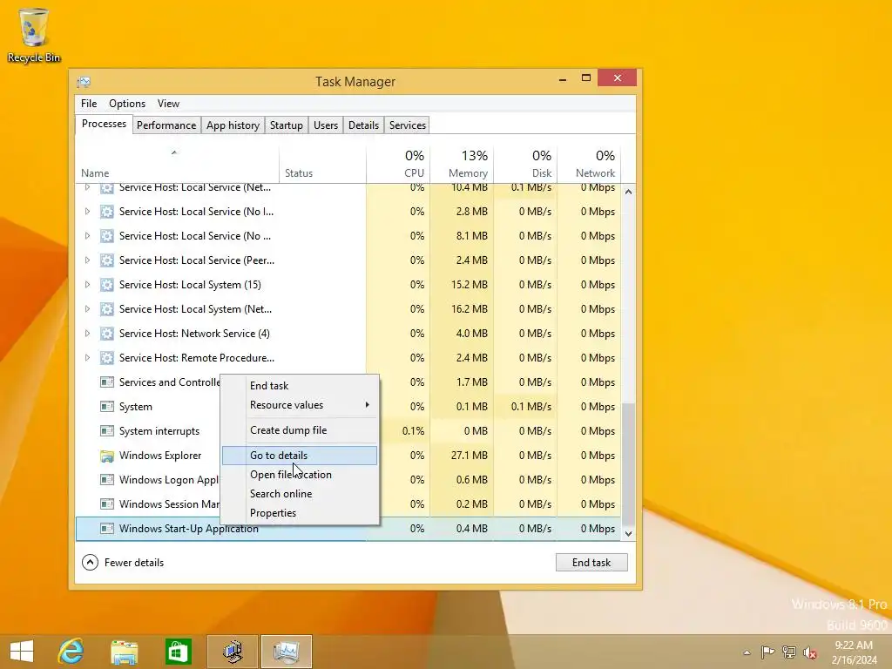
Task: Sort by the Disk column header
Action: (x=525, y=165)
